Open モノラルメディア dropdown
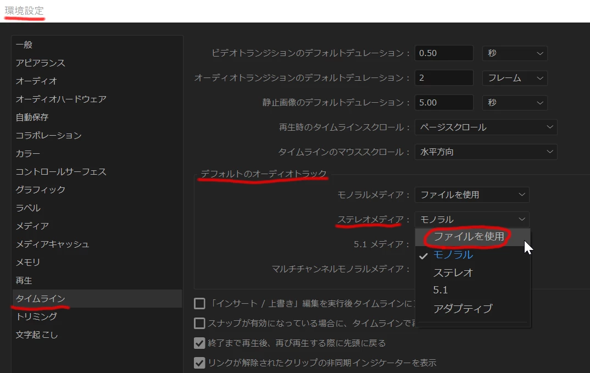This screenshot has width=590, height=373. pyautogui.click(x=472, y=194)
